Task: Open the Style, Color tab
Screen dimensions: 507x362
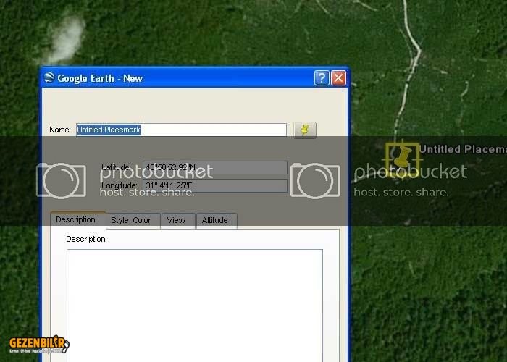Action: click(x=131, y=220)
